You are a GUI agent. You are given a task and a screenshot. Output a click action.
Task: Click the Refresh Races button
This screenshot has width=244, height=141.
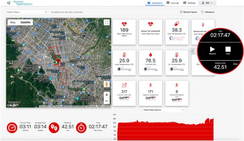pyautogui.click(x=188, y=12)
